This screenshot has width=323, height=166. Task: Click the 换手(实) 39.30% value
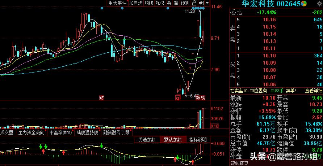click(x=313, y=130)
